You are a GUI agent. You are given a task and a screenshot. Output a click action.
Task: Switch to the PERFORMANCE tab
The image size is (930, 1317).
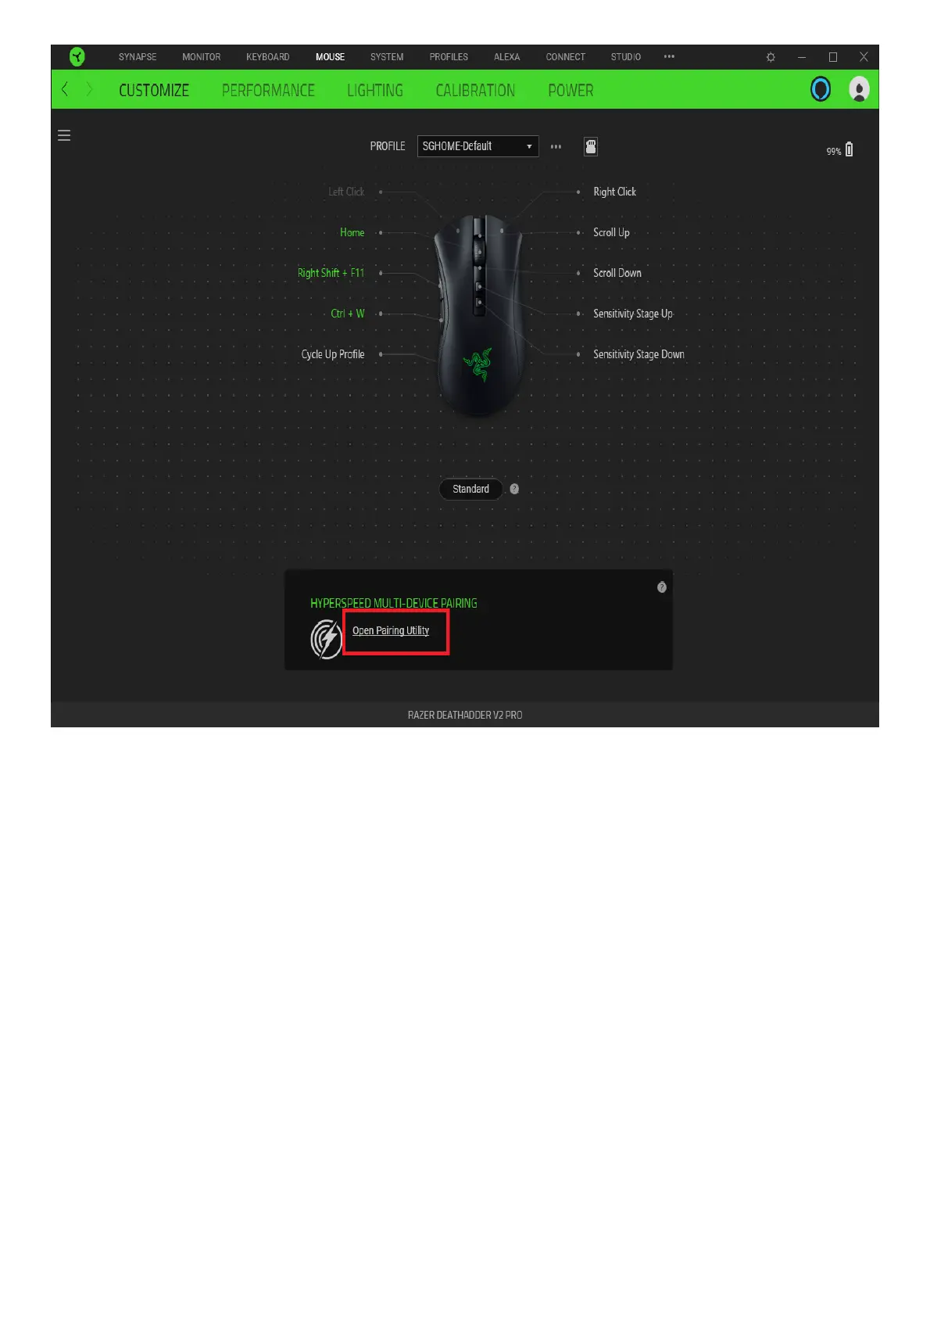pos(268,90)
